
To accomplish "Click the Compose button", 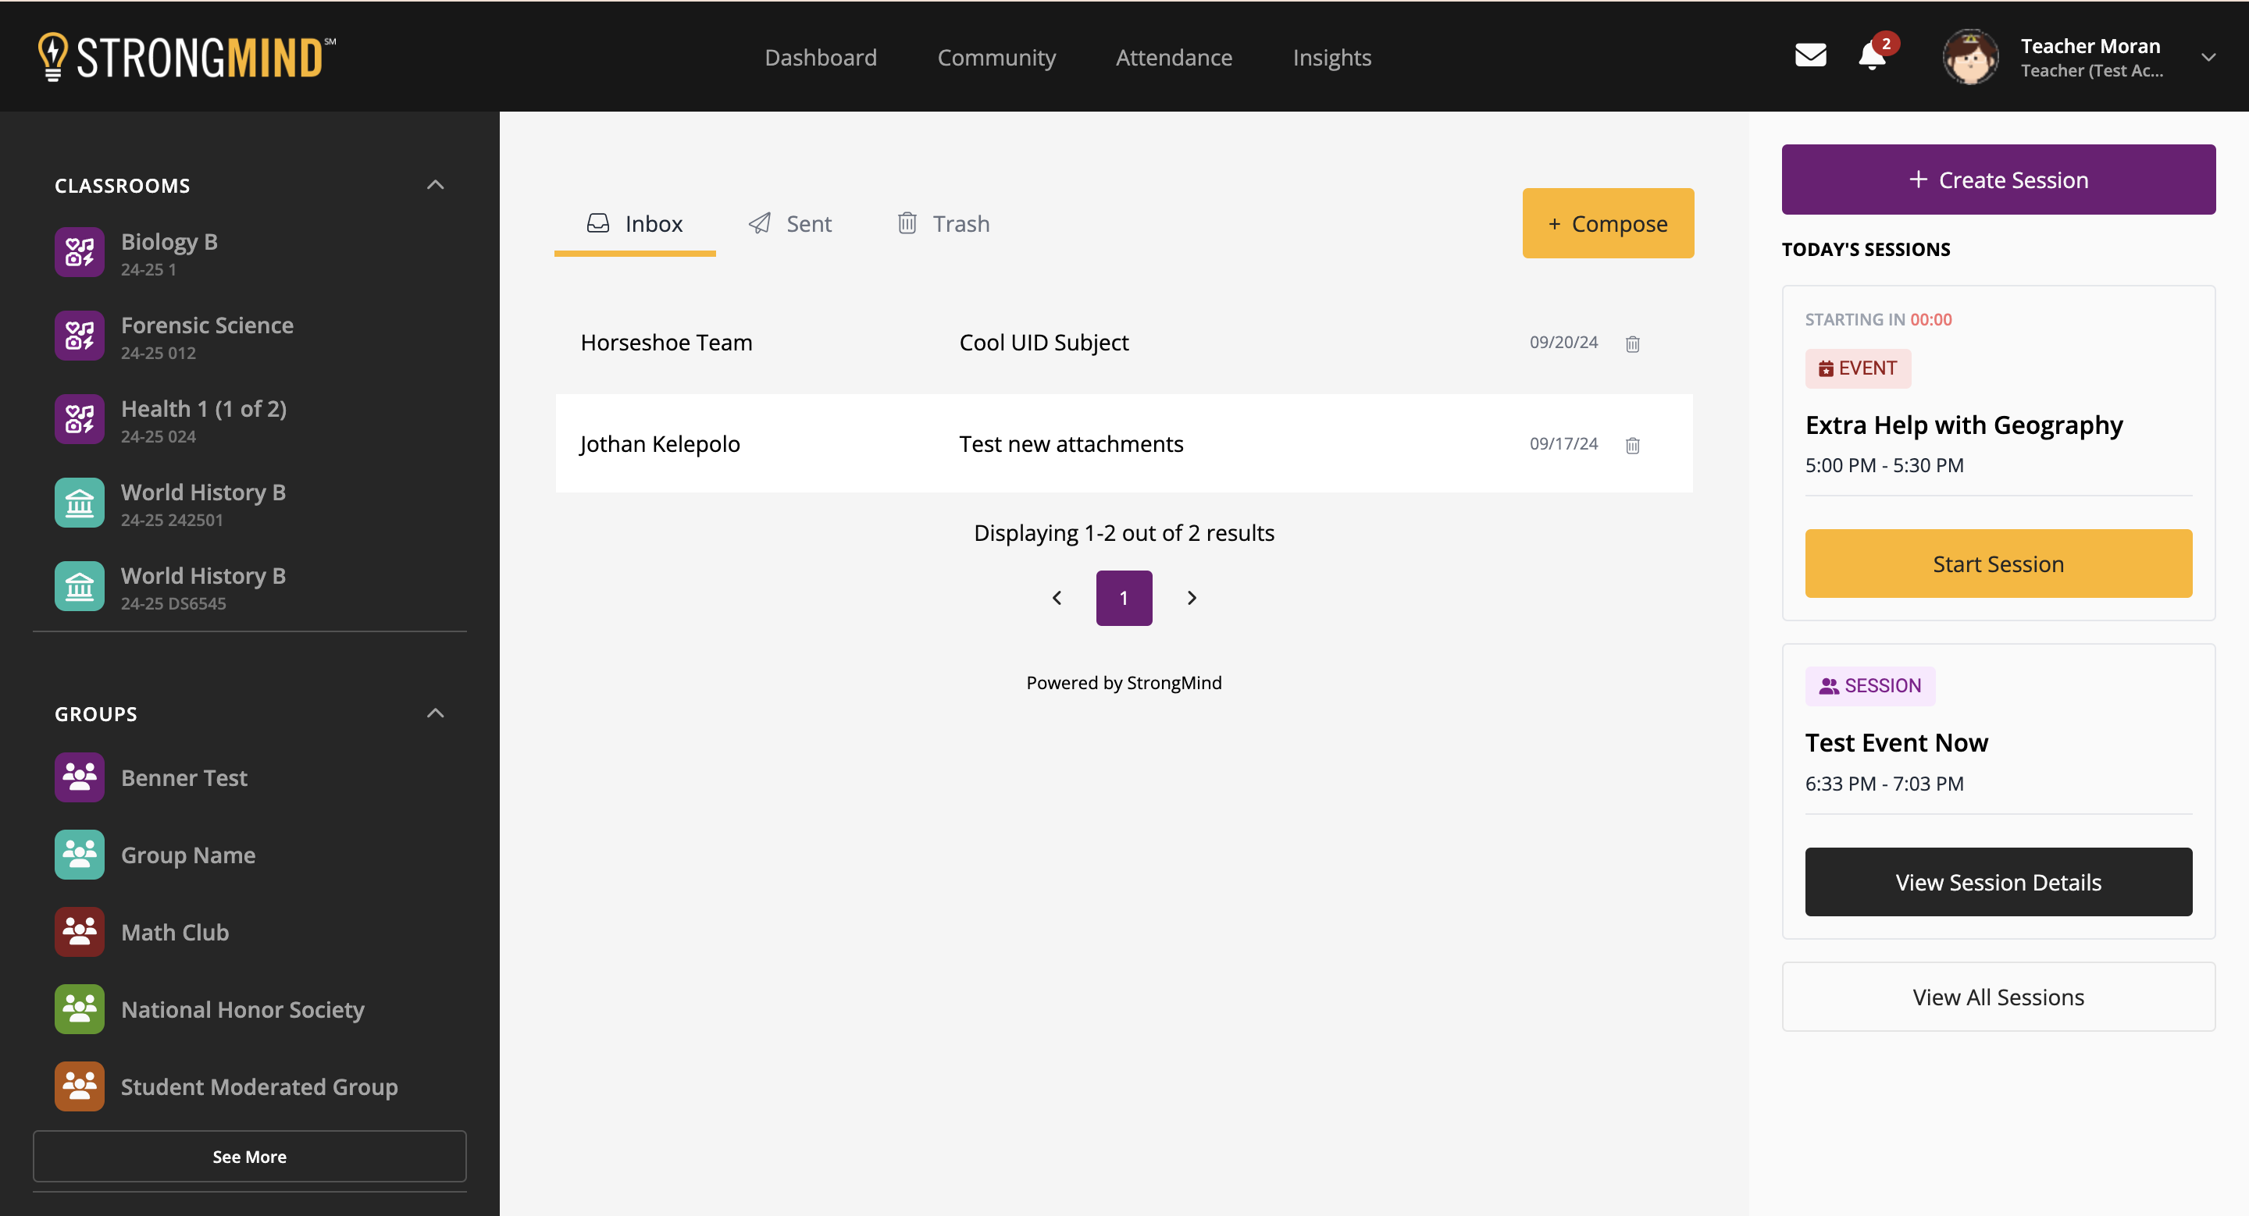I will point(1607,223).
